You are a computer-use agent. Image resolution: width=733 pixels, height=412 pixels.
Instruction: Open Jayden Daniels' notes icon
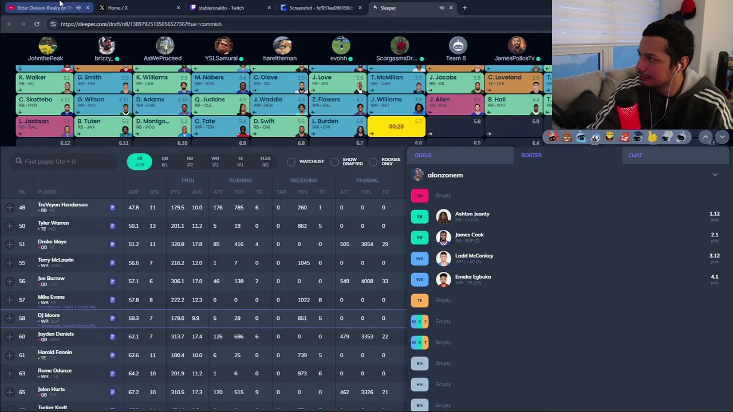[x=113, y=336]
